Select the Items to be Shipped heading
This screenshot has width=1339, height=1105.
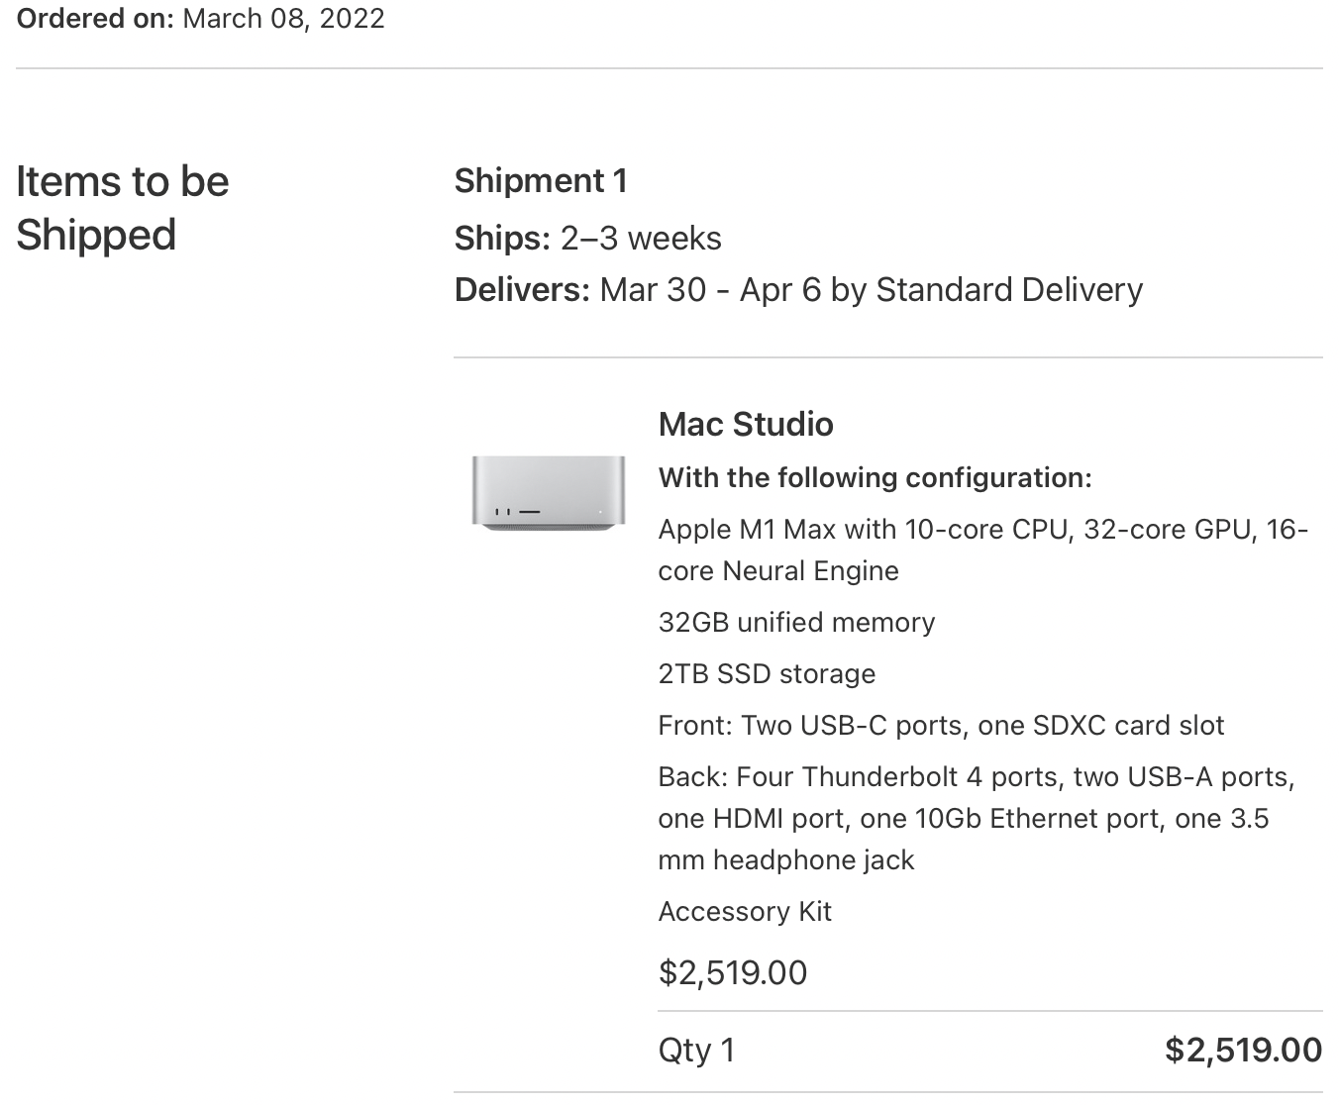tap(123, 208)
